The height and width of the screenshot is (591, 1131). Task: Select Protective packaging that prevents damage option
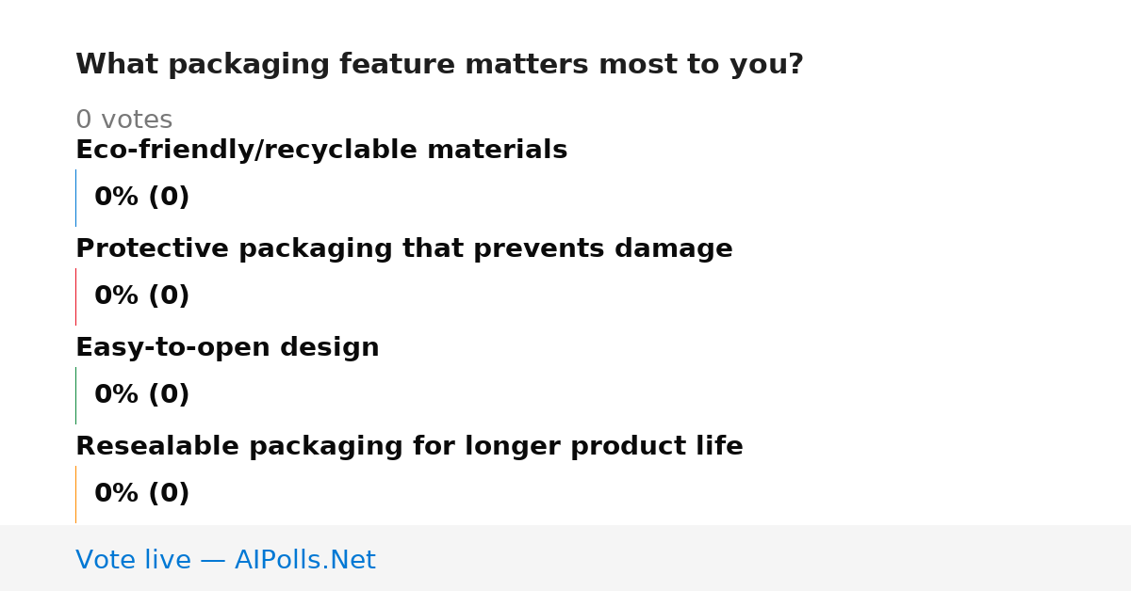[x=403, y=249]
